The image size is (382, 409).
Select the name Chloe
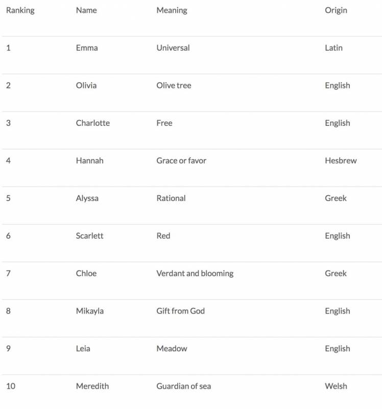tap(86, 274)
